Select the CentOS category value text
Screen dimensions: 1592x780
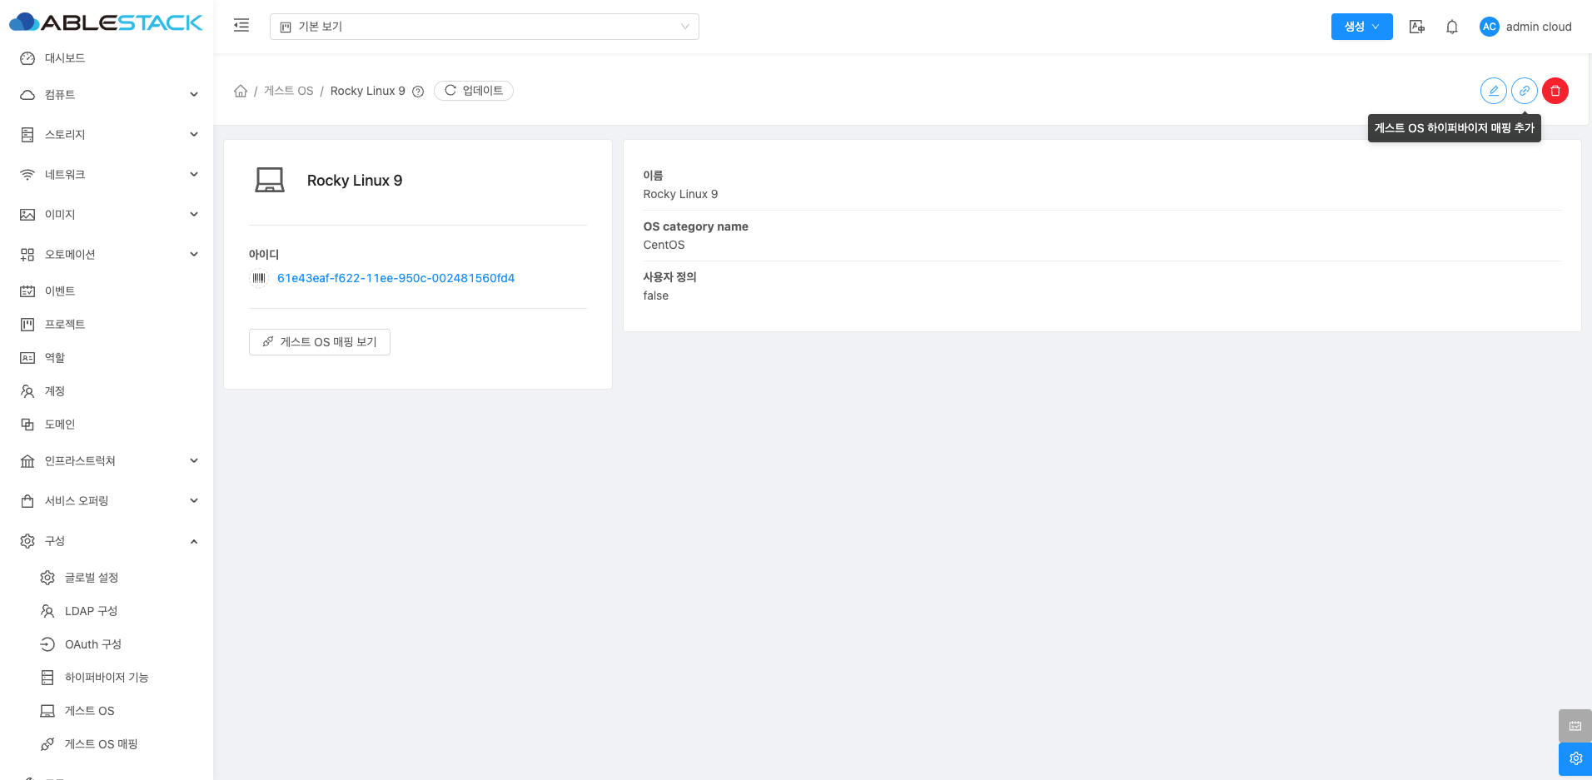pos(664,245)
